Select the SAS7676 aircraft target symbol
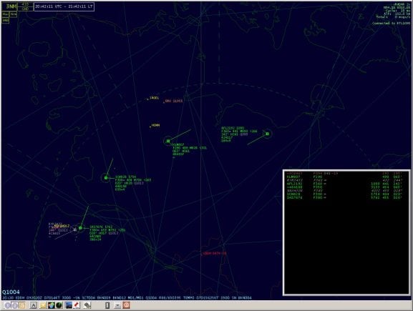 80,228
